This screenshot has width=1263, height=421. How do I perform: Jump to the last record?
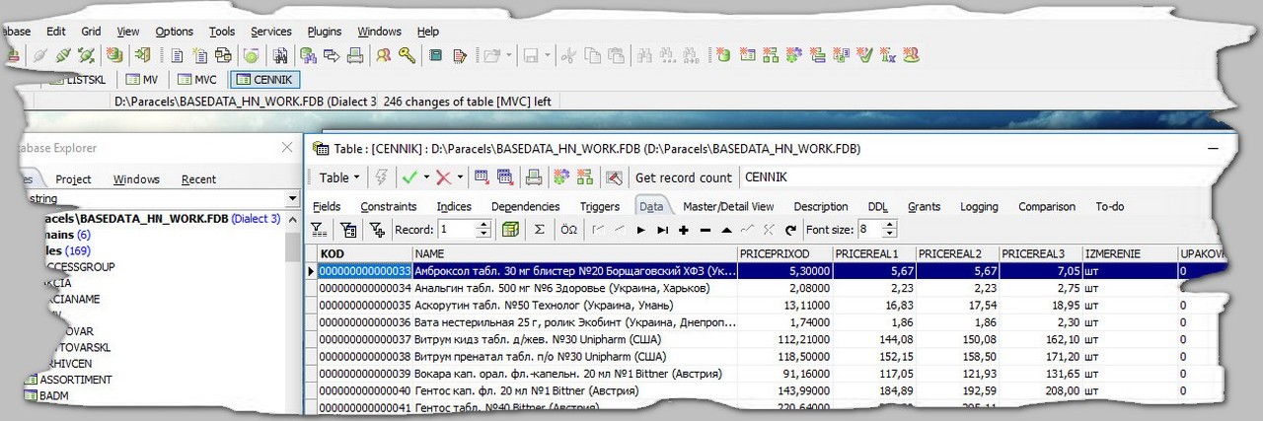click(662, 230)
